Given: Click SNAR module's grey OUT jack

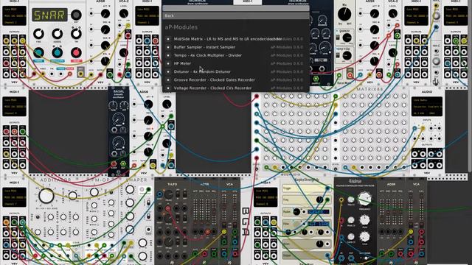Looking at the screenshot, I should [x=80, y=74].
